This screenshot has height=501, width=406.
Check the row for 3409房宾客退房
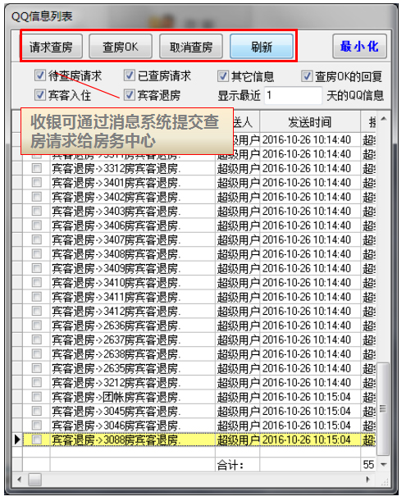pos(37,268)
